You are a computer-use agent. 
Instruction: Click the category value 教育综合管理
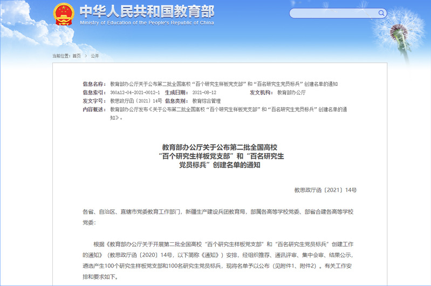click(x=207, y=101)
